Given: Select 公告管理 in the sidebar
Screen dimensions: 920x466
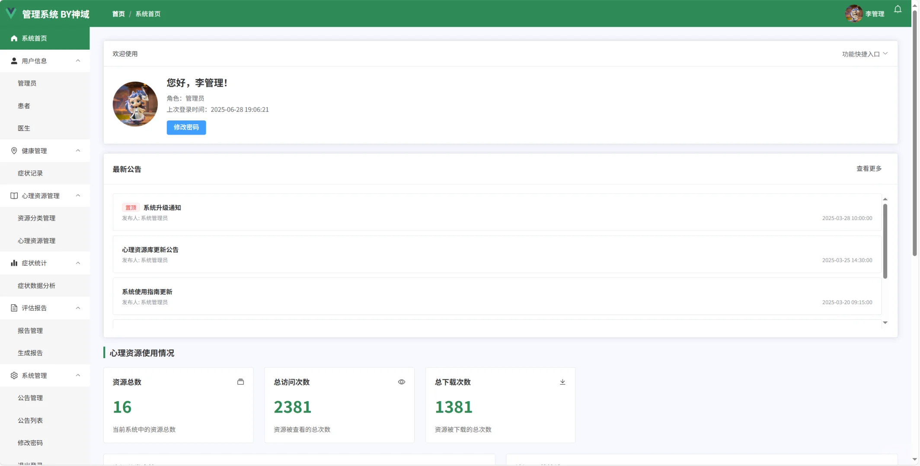Looking at the screenshot, I should pyautogui.click(x=30, y=398).
